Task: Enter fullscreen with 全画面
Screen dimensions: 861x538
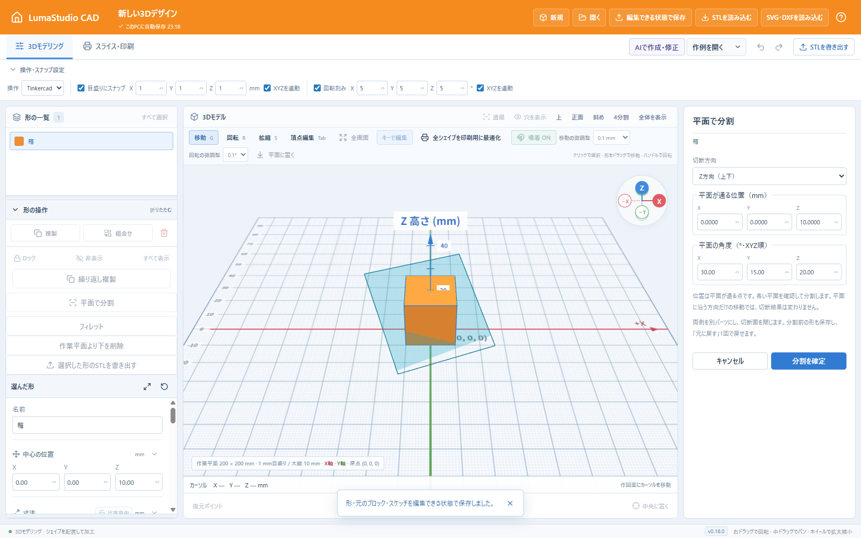Action: (354, 138)
